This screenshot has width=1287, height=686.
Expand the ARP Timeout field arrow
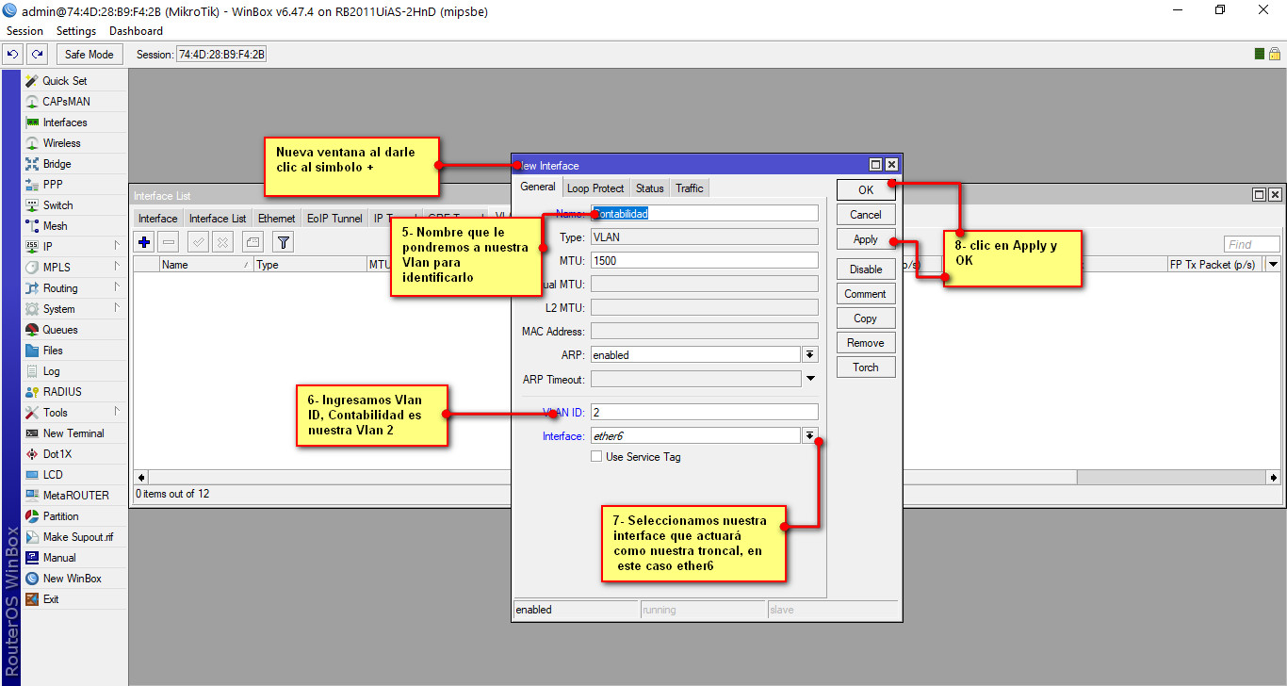(809, 380)
